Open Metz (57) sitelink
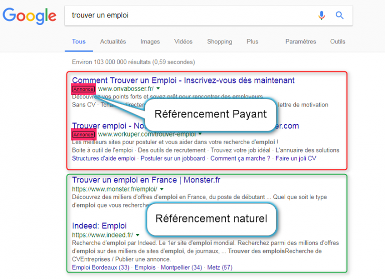The width and height of the screenshot is (385, 279). [220, 267]
